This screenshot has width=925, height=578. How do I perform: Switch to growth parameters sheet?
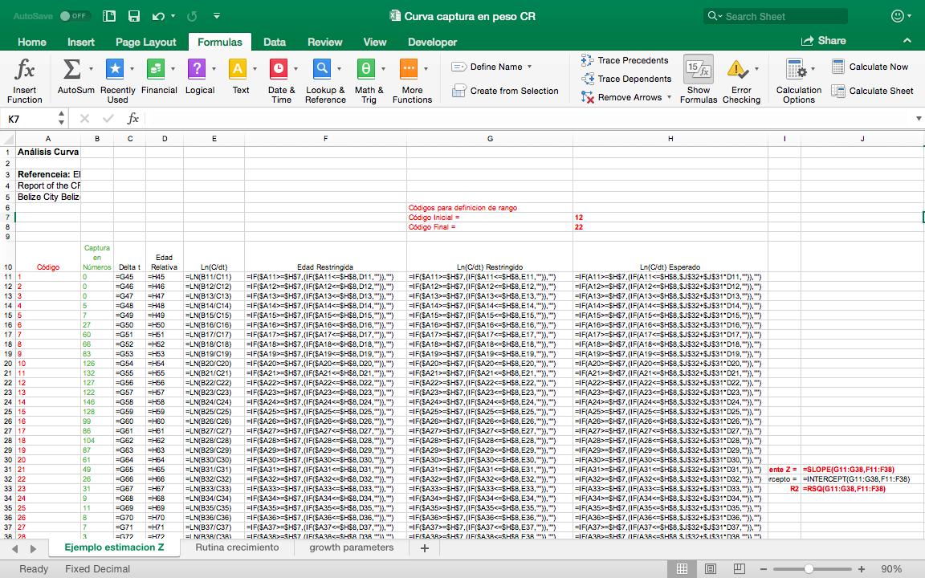coord(352,547)
